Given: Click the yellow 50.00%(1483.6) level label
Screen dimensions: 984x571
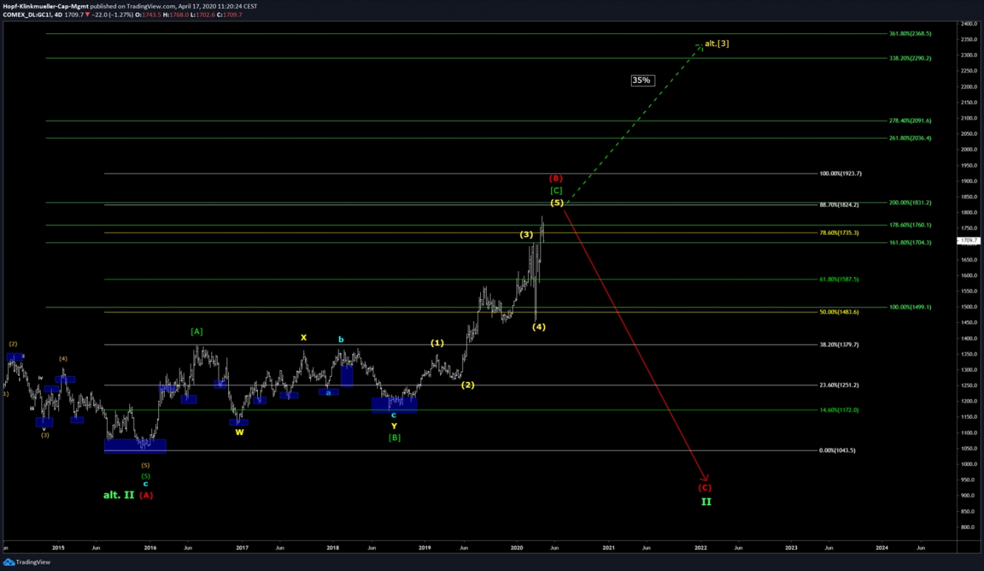Looking at the screenshot, I should click(839, 312).
